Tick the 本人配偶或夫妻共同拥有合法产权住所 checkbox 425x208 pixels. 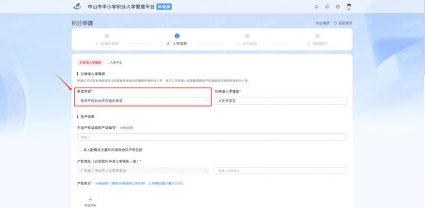(79, 150)
